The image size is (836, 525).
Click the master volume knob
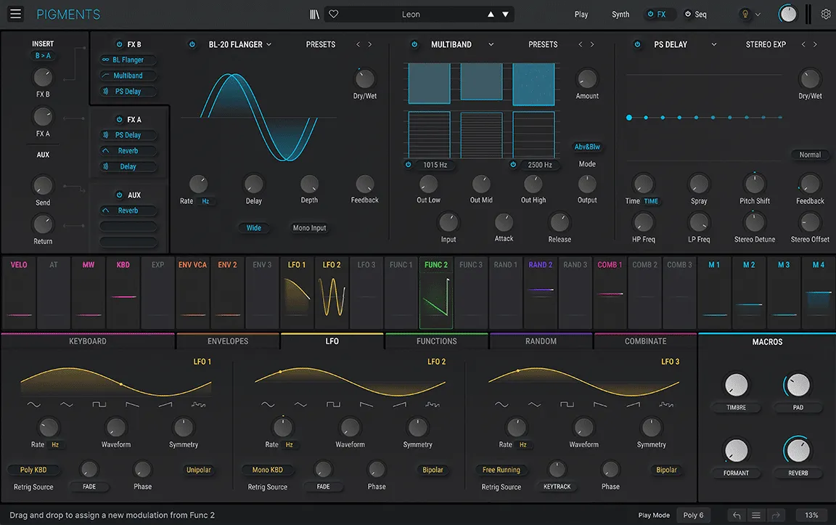(x=787, y=15)
